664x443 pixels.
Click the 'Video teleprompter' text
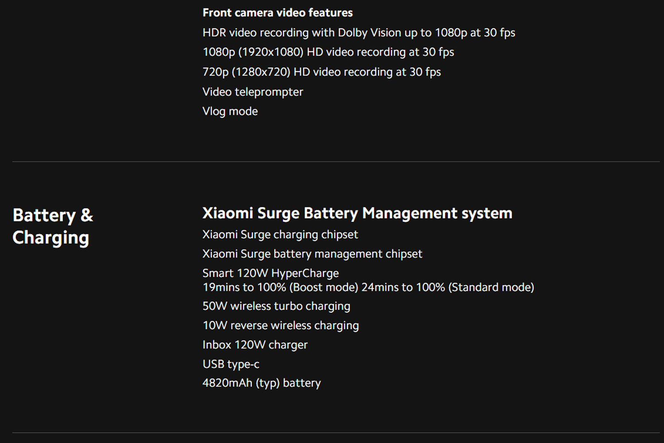pos(253,92)
